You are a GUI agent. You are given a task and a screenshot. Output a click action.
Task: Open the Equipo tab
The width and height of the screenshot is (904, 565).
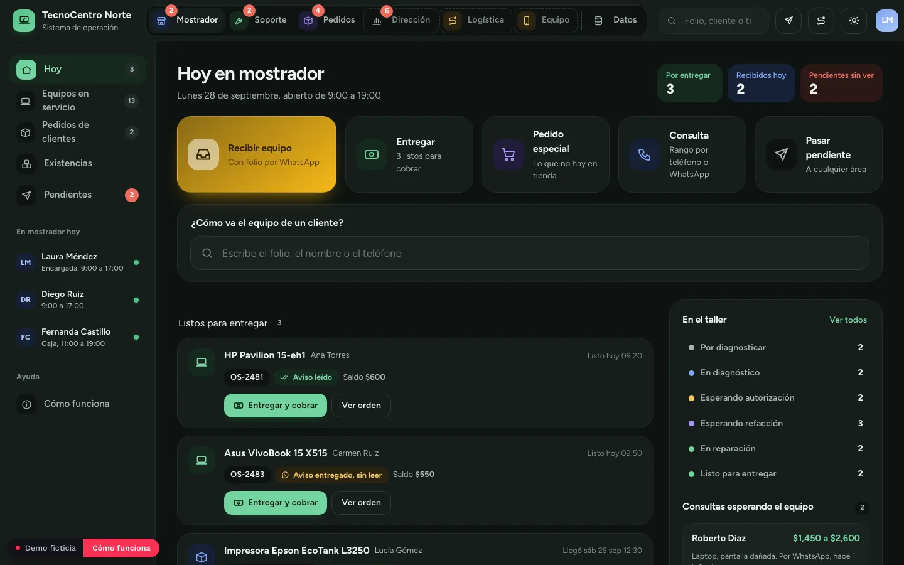click(x=546, y=21)
